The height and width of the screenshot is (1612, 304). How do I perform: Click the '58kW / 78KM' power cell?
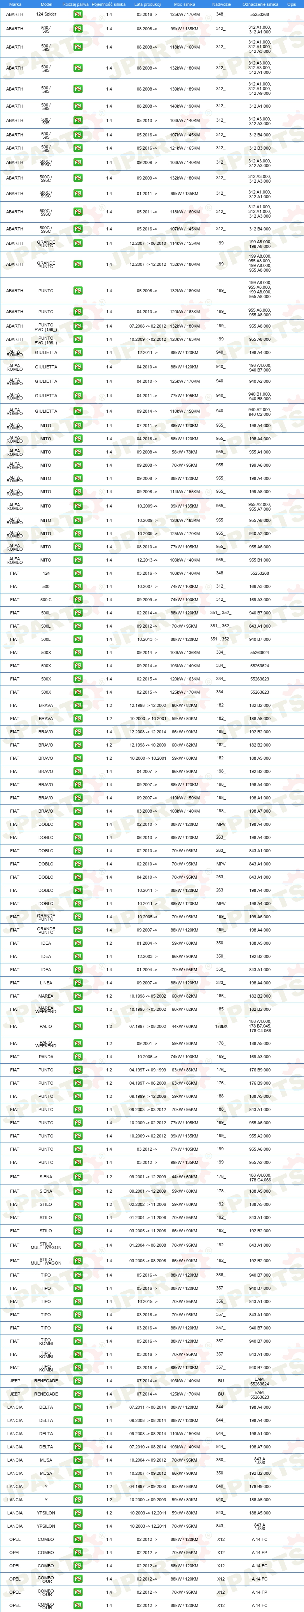coord(185,452)
